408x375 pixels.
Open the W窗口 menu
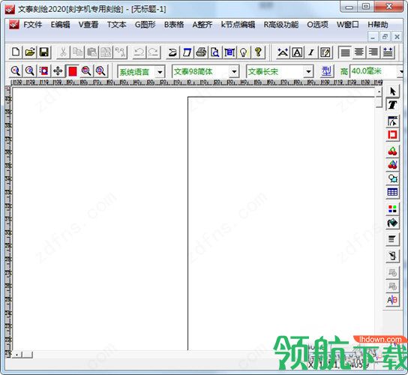[348, 25]
